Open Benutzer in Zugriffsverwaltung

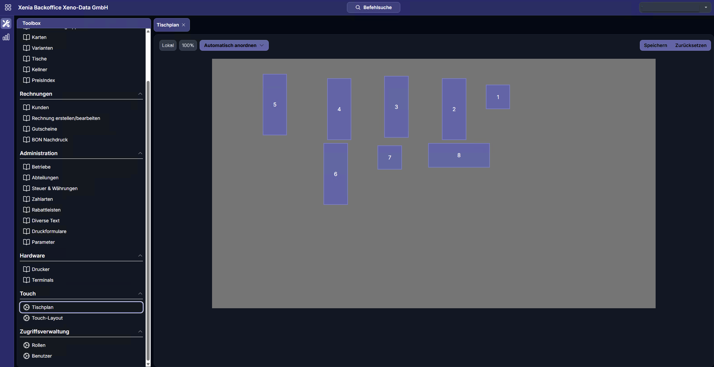(42, 356)
